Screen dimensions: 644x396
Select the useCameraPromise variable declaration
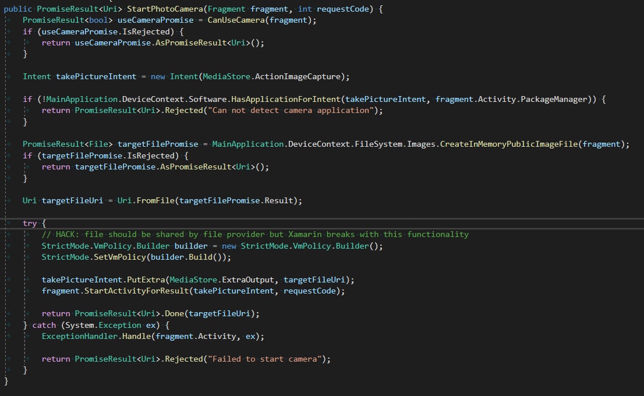[155, 20]
